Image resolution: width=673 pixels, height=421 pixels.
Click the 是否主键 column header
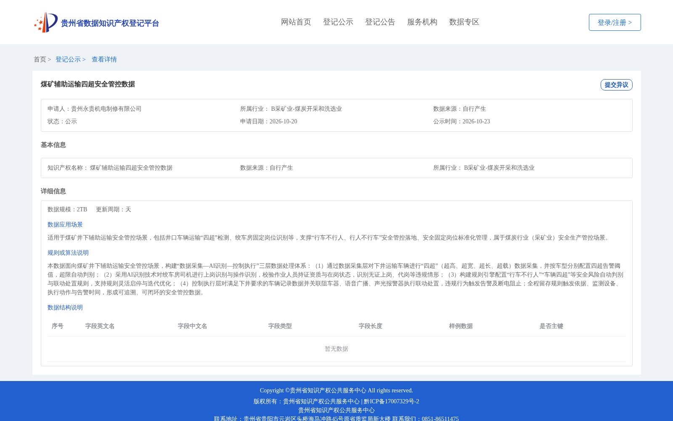[x=551, y=326]
